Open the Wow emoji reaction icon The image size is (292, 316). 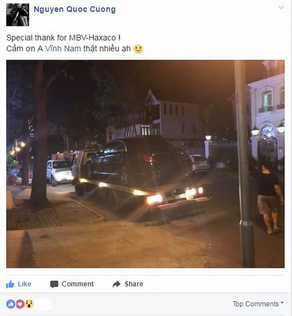click(x=29, y=304)
